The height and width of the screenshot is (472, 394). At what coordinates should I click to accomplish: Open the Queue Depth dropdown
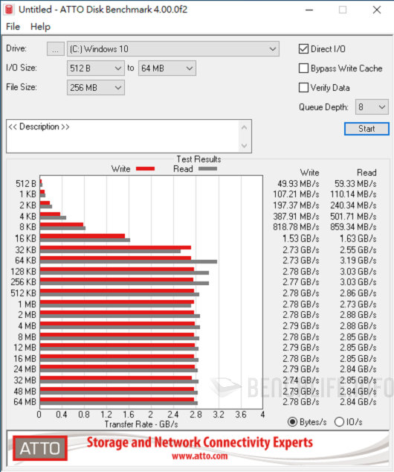[x=372, y=107]
